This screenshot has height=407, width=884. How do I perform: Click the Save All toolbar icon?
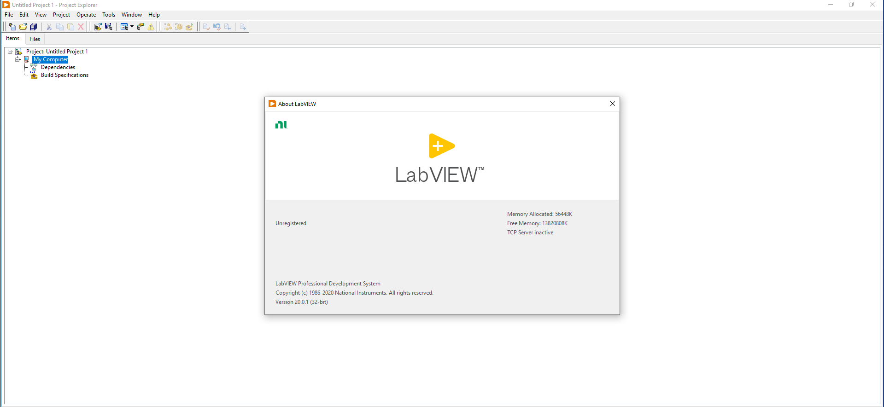[x=34, y=27]
